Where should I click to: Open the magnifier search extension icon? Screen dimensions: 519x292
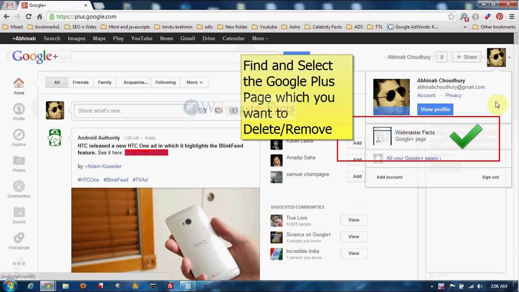(x=464, y=17)
